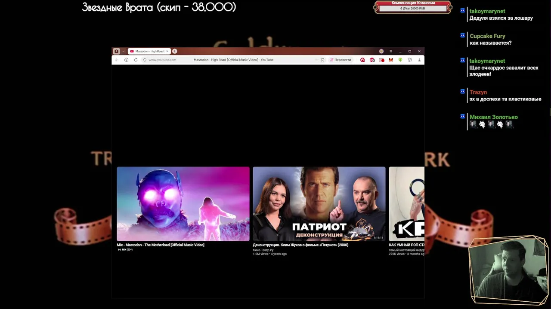Select the Mastodon - High Road tab

point(149,51)
